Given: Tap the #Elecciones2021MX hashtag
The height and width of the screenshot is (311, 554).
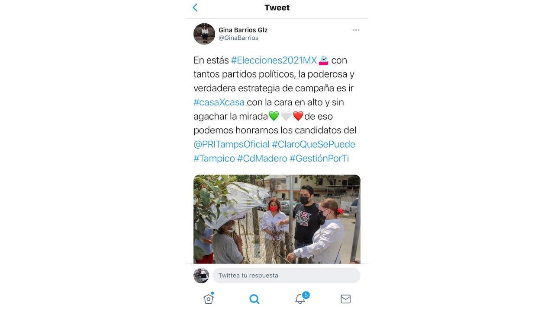Looking at the screenshot, I should [274, 60].
